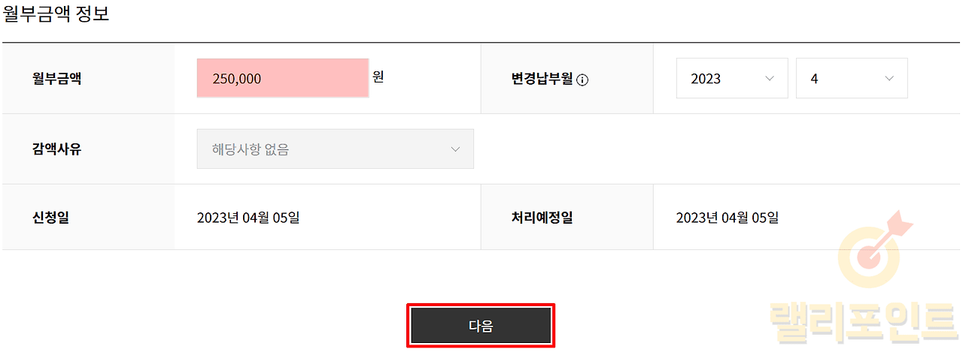
Task: Click the 신청일 date value 2023년 04월 05일
Action: [x=248, y=218]
